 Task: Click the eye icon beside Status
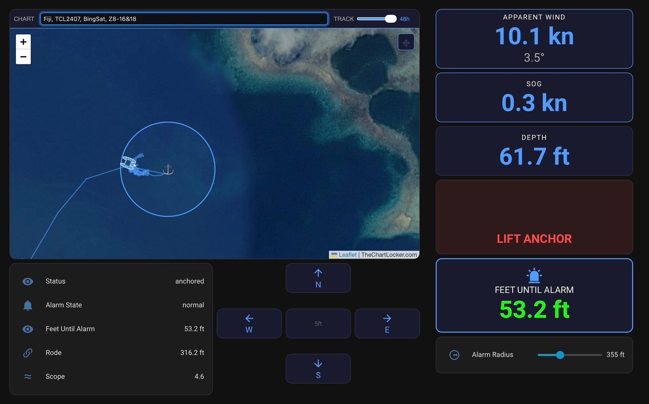pyautogui.click(x=28, y=281)
